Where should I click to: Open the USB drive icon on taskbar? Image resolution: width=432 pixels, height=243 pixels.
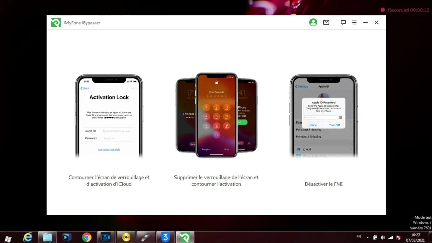pos(145,237)
